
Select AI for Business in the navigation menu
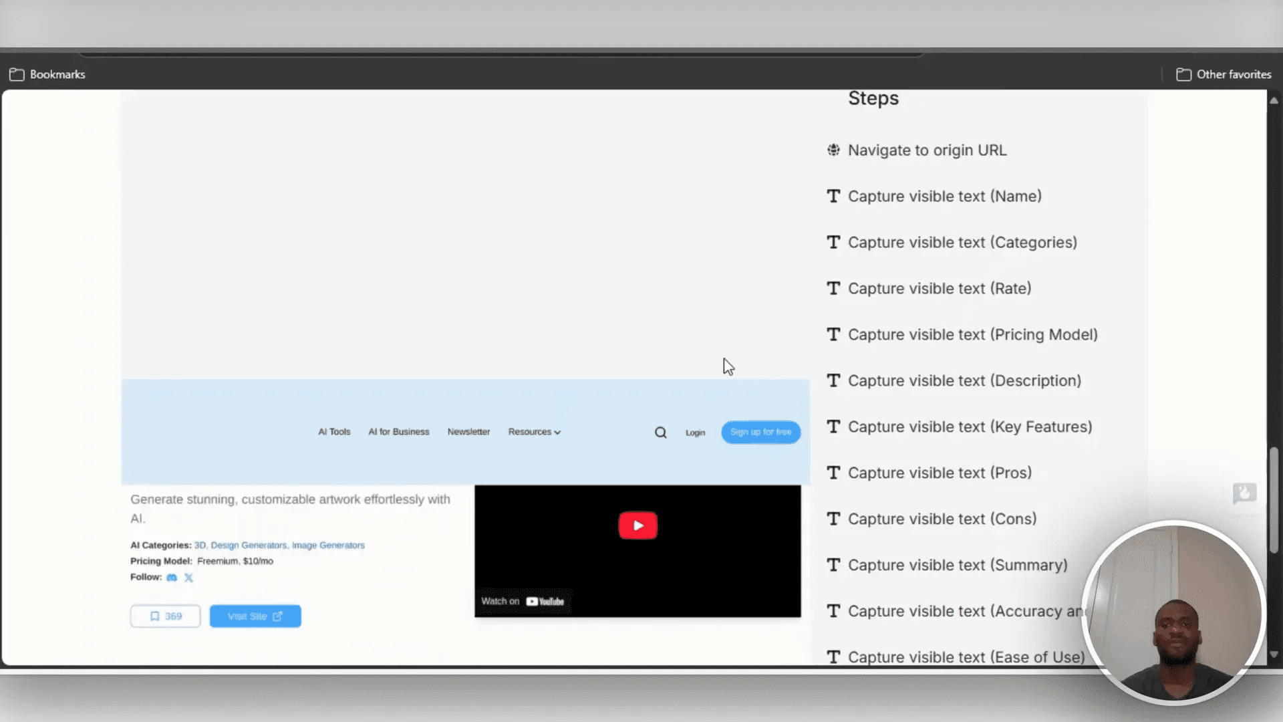398,432
